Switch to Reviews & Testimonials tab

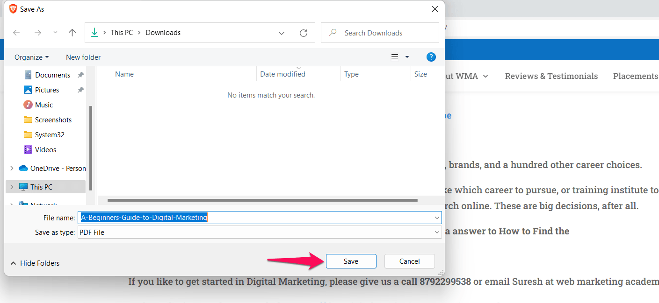click(x=551, y=76)
